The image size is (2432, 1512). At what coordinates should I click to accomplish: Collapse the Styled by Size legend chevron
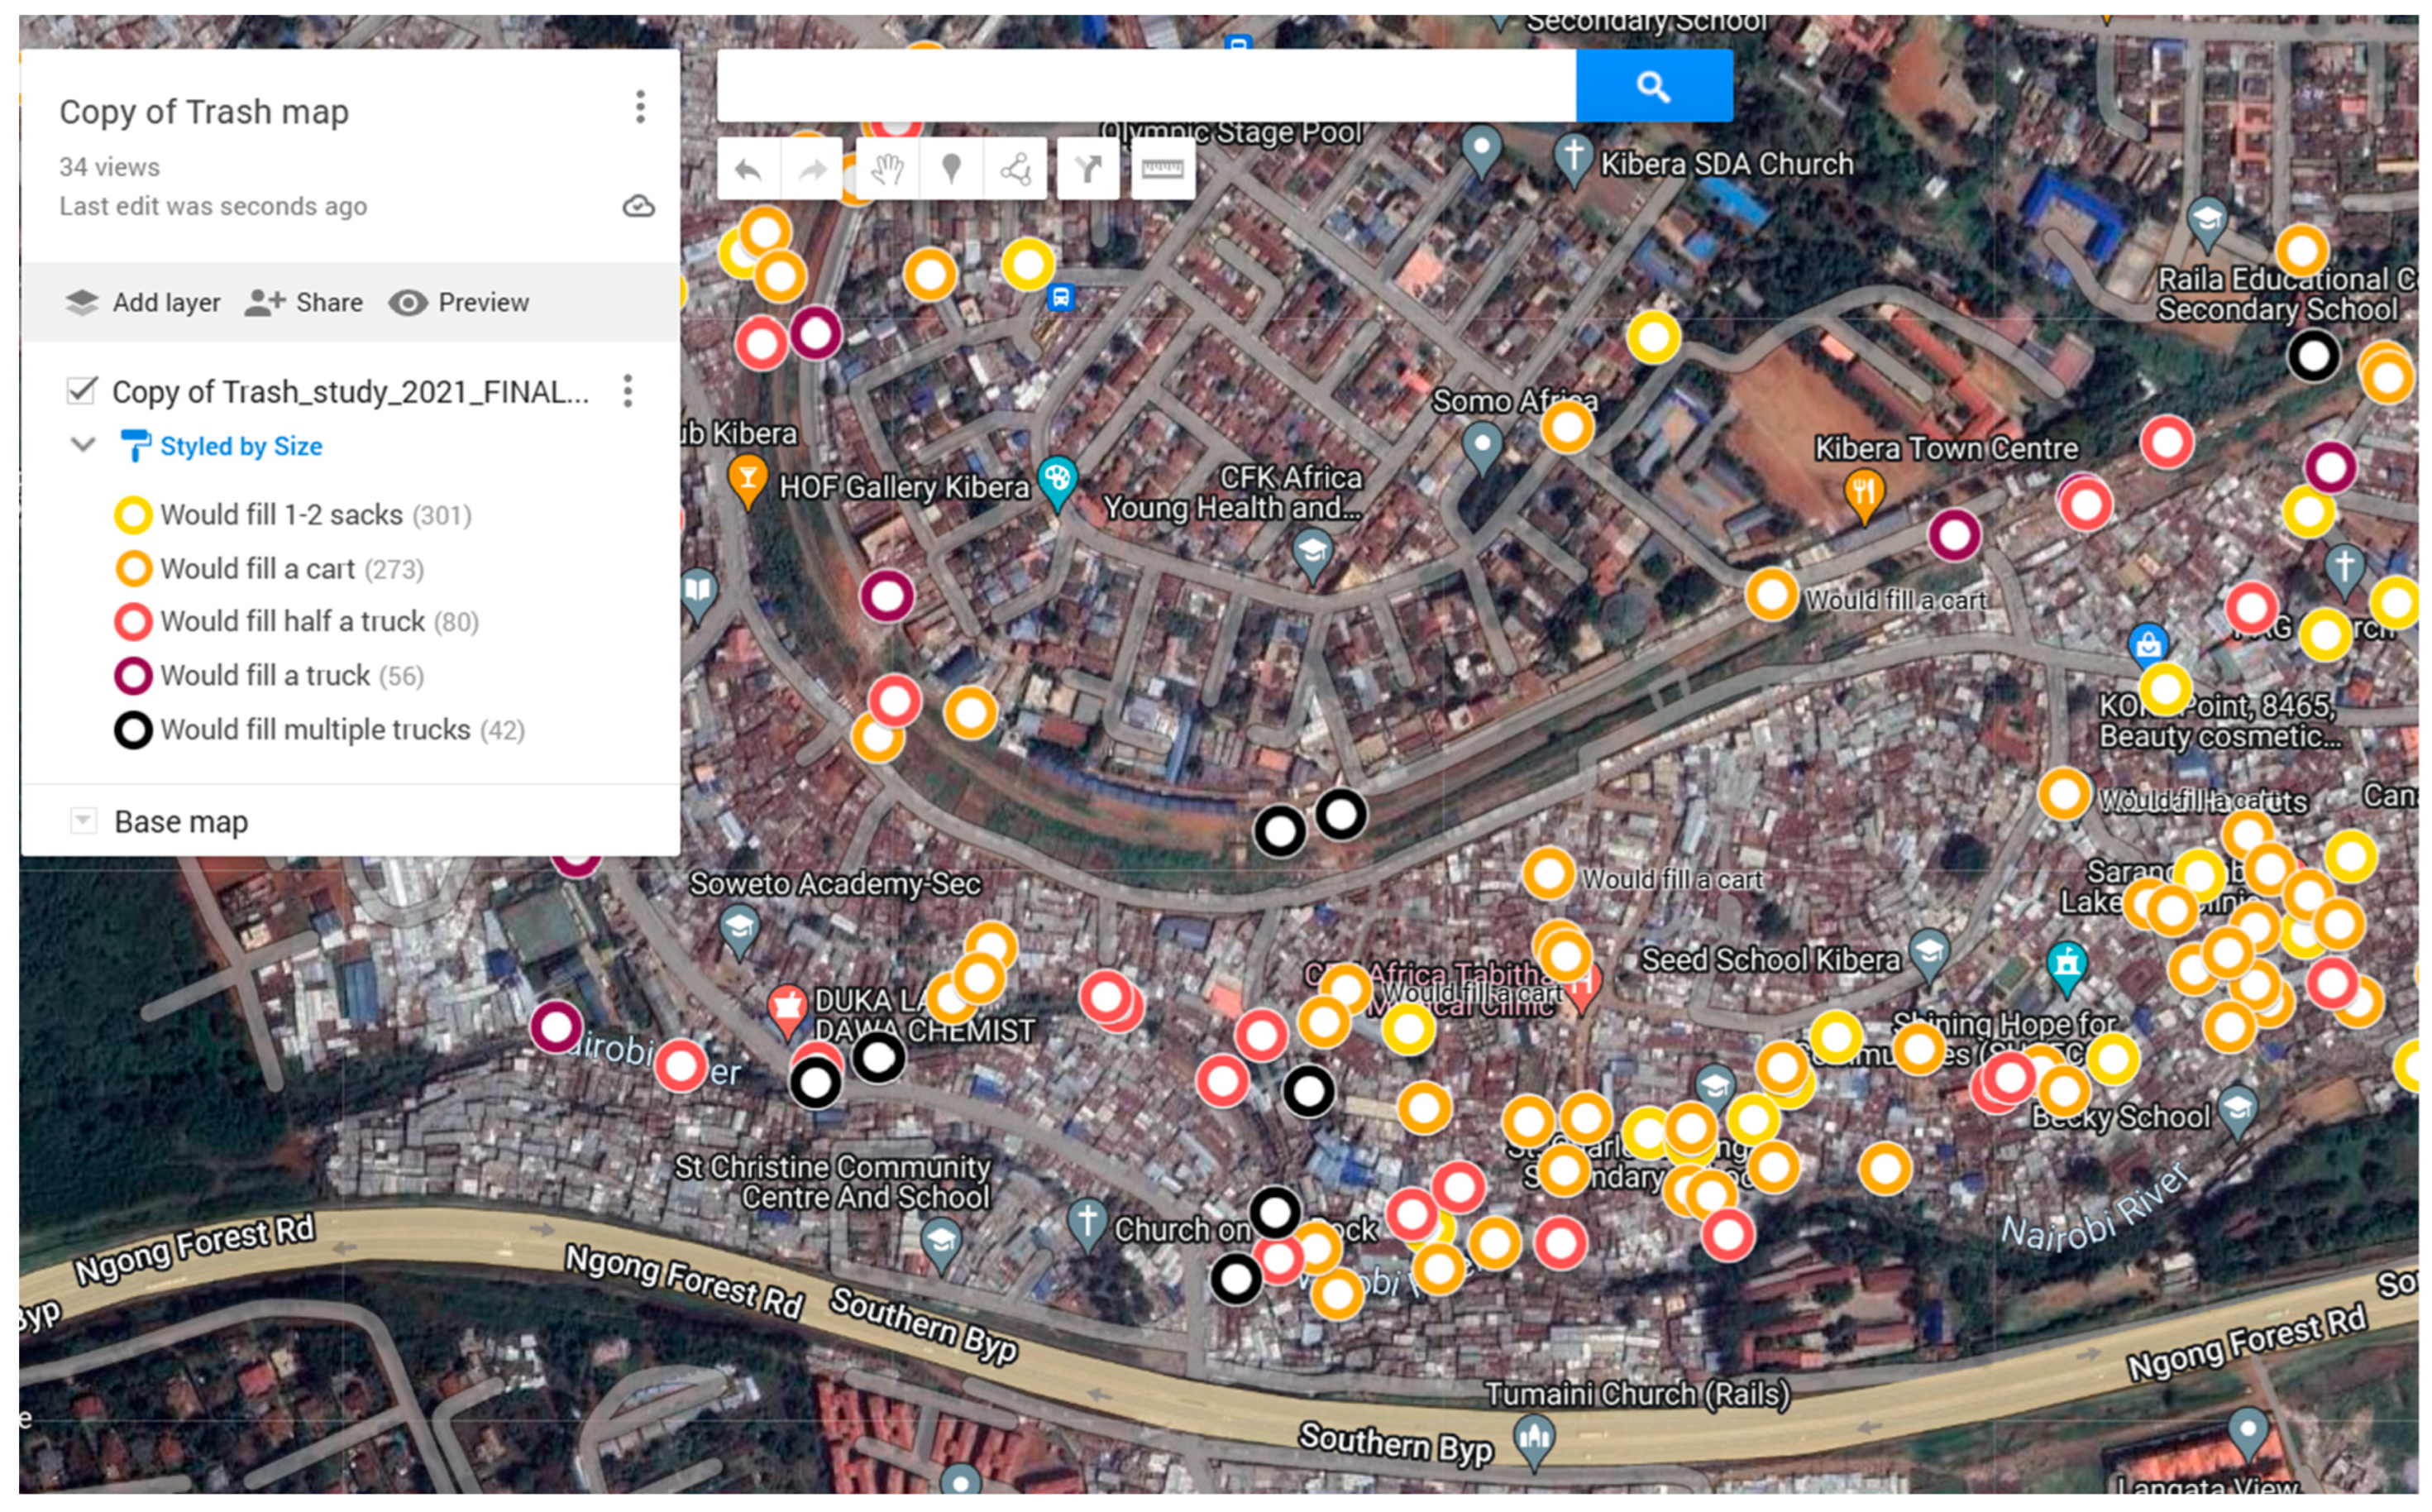tap(83, 445)
